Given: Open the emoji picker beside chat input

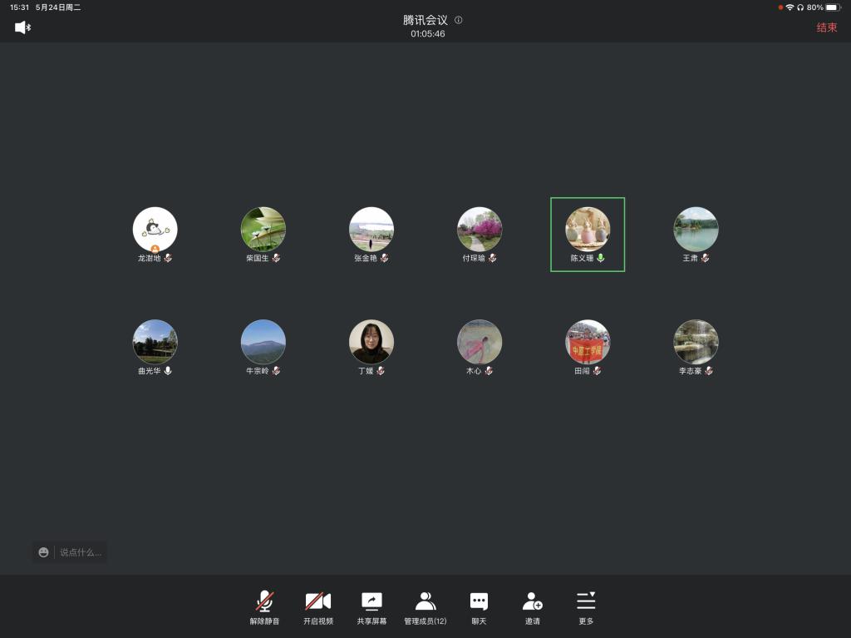Looking at the screenshot, I should point(44,552).
